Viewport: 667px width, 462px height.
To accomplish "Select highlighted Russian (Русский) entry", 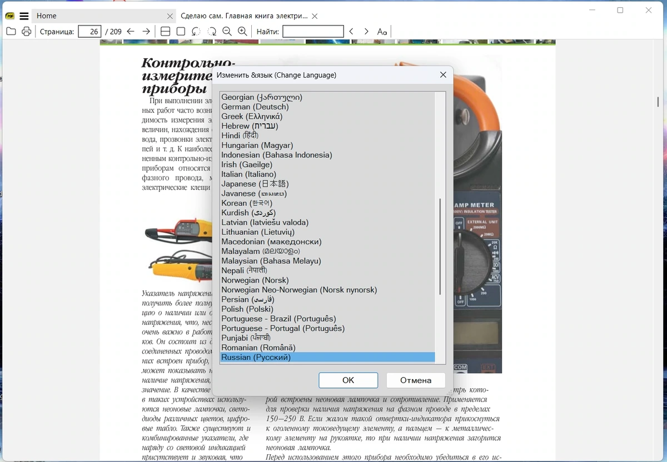I will (x=327, y=357).
